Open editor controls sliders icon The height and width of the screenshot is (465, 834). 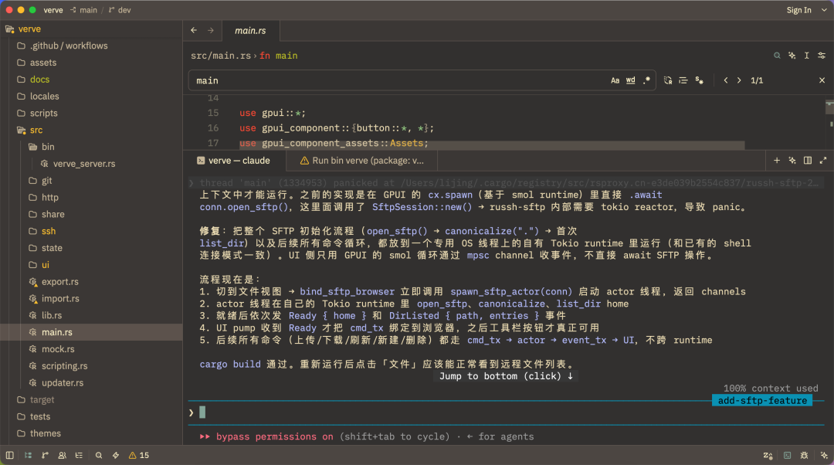click(x=822, y=56)
